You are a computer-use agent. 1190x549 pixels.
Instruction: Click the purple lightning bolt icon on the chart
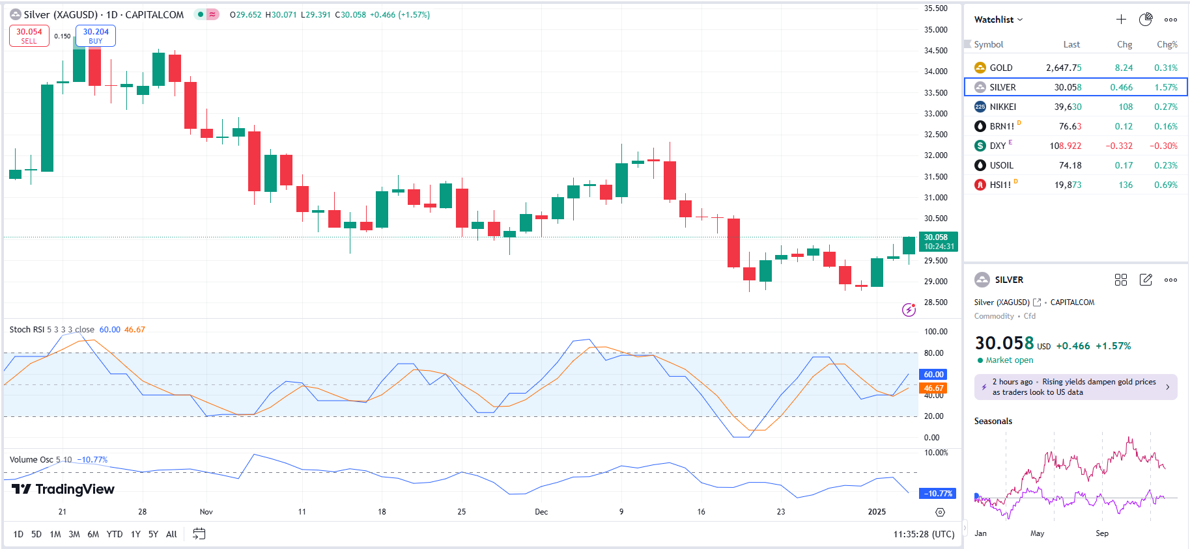909,310
